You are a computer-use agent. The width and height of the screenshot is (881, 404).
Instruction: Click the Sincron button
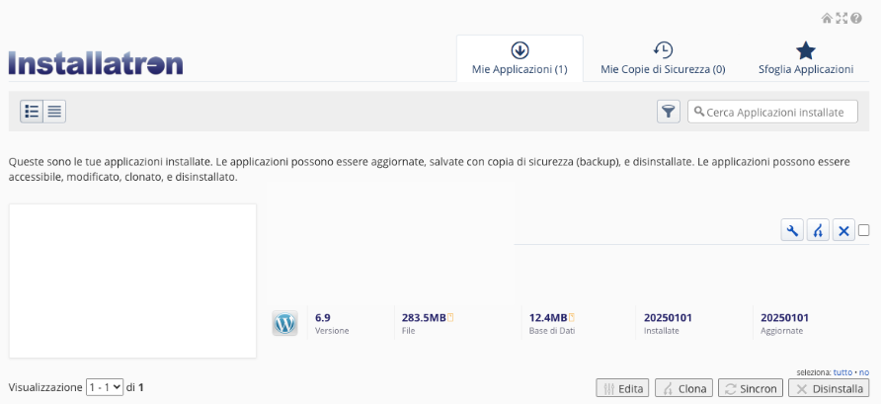coord(750,389)
